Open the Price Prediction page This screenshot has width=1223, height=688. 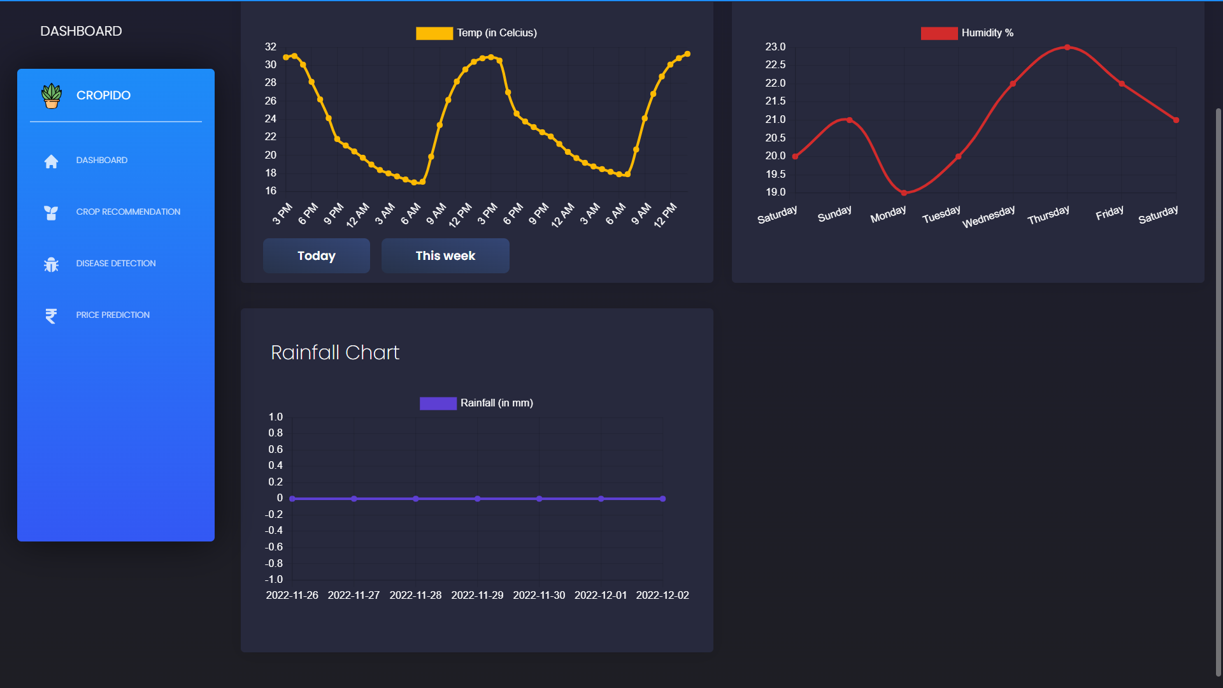pyautogui.click(x=112, y=315)
